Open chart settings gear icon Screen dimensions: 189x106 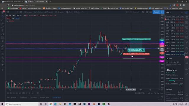pyautogui.click(x=143, y=12)
